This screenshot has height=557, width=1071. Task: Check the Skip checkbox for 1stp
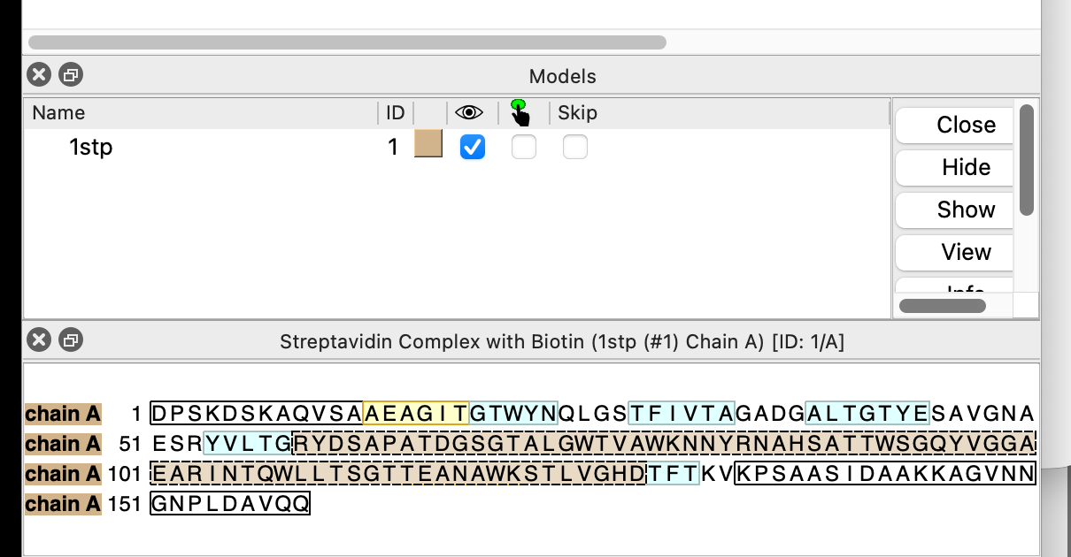pos(575,147)
